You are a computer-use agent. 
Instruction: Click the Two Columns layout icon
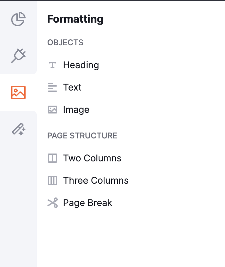coord(52,158)
